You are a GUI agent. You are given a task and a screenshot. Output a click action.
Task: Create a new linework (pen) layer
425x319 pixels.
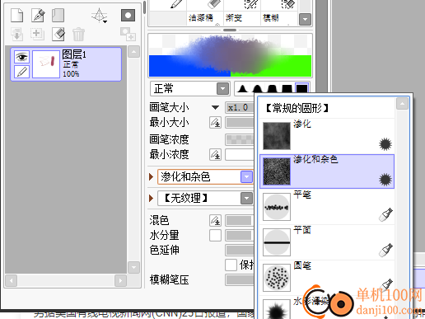coord(38,15)
